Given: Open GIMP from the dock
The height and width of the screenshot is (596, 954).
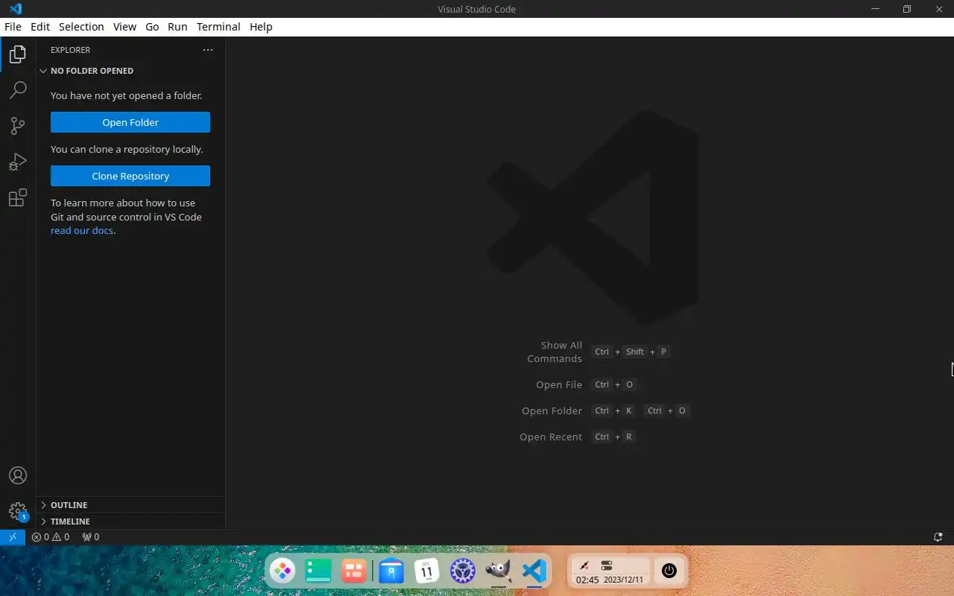Looking at the screenshot, I should point(499,571).
